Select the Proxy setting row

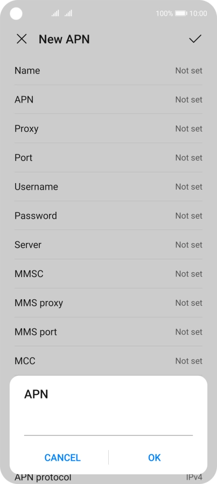[x=108, y=129]
